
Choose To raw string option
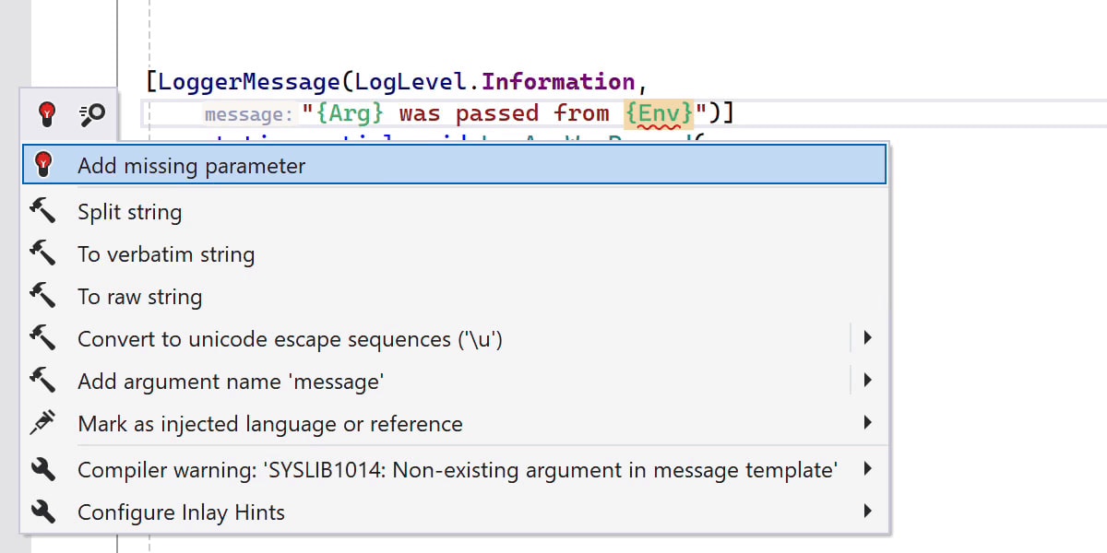pyautogui.click(x=139, y=297)
